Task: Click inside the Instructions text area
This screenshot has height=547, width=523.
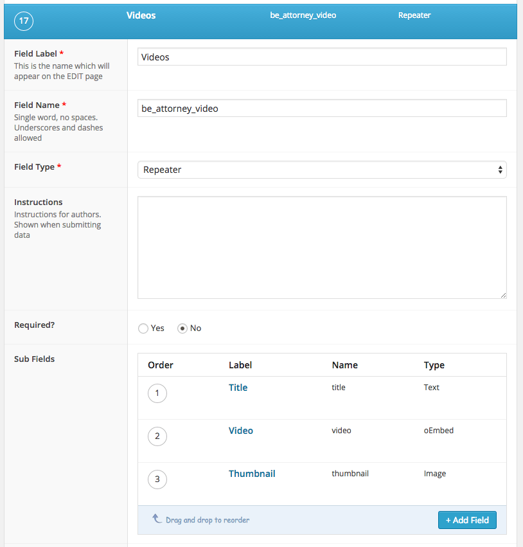Action: [x=322, y=247]
